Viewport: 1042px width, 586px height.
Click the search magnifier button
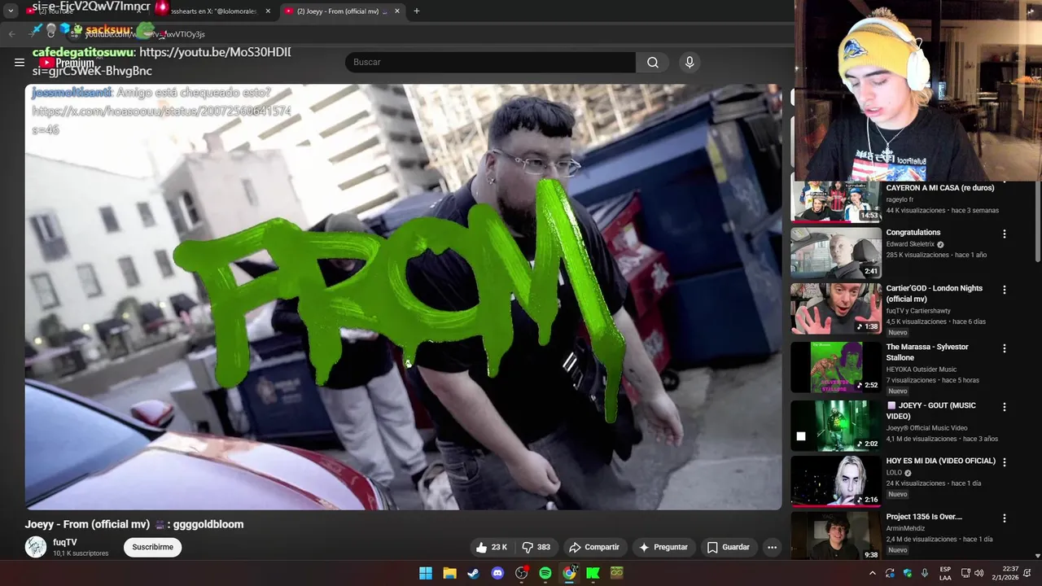click(x=653, y=63)
